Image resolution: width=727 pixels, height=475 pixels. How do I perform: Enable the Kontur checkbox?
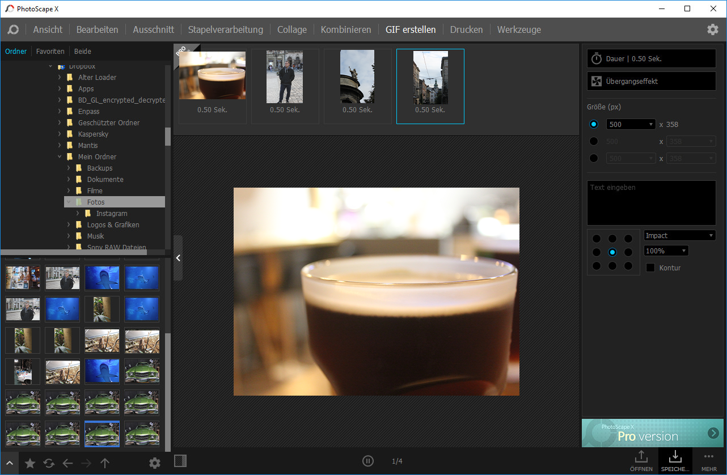[650, 267]
